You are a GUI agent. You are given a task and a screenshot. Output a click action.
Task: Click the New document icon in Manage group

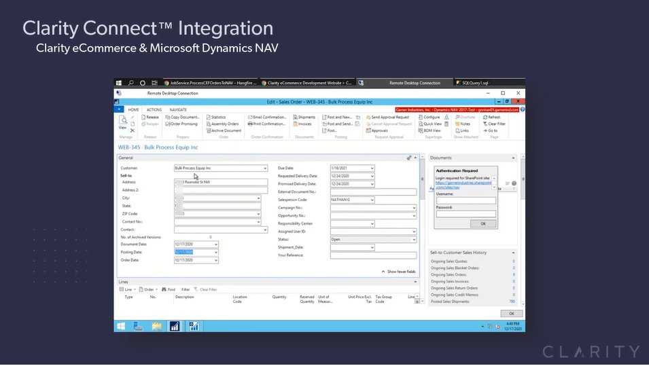133,124
